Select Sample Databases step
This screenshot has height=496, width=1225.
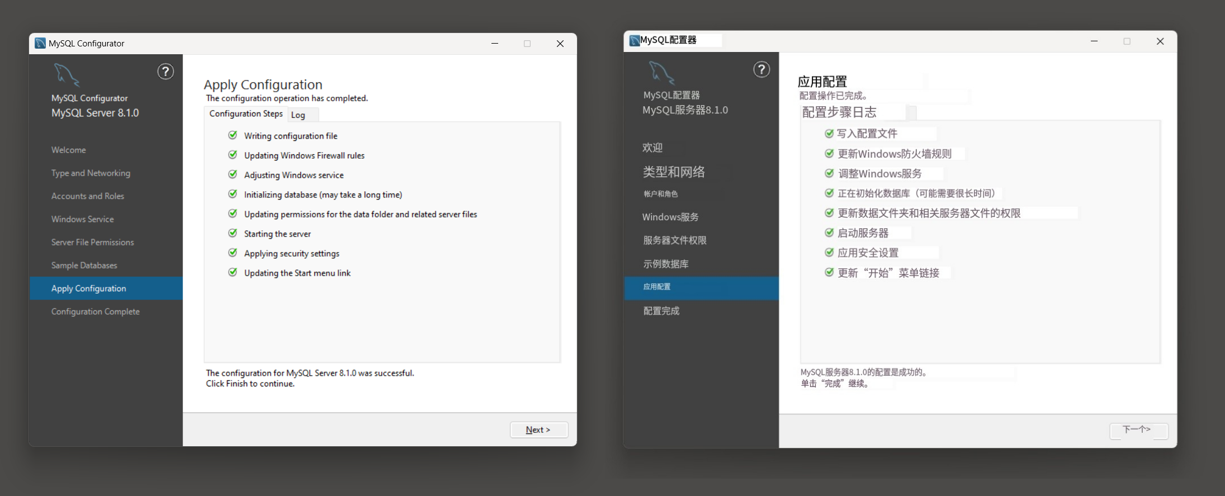pos(84,265)
